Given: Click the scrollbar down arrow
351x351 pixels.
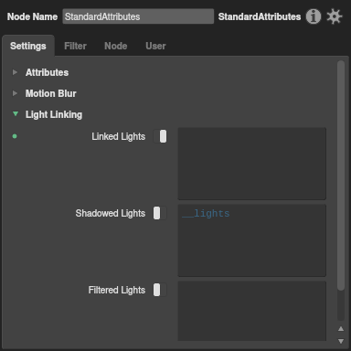Looking at the screenshot, I should tap(341, 341).
